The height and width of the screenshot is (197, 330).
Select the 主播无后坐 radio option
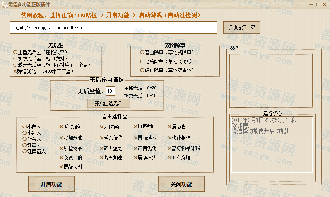tap(15, 52)
